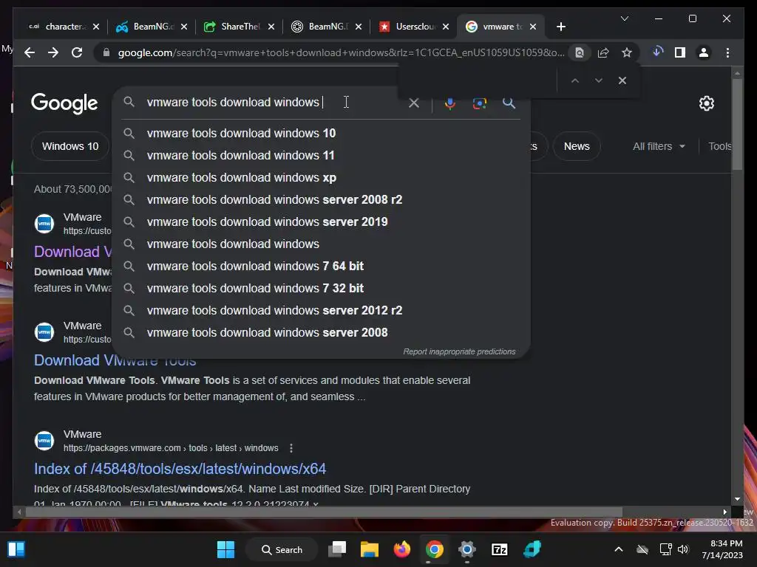Image resolution: width=757 pixels, height=567 pixels.
Task: Filter results by Windows 10 chip
Action: pyautogui.click(x=70, y=146)
